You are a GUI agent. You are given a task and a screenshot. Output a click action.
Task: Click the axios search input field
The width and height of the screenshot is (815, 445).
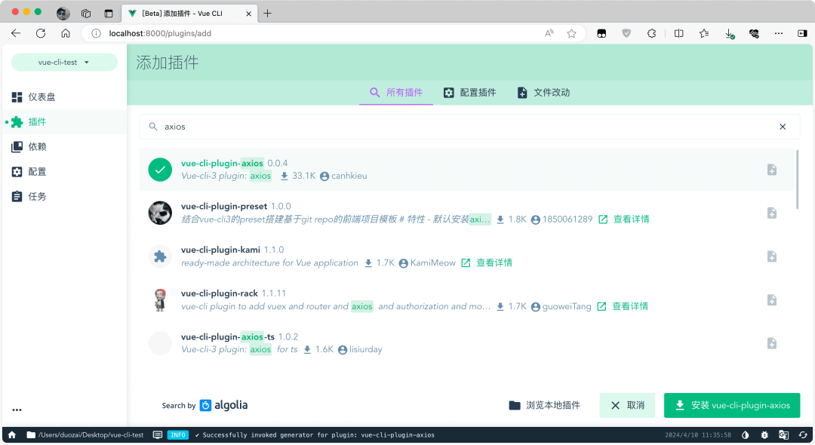tap(468, 127)
